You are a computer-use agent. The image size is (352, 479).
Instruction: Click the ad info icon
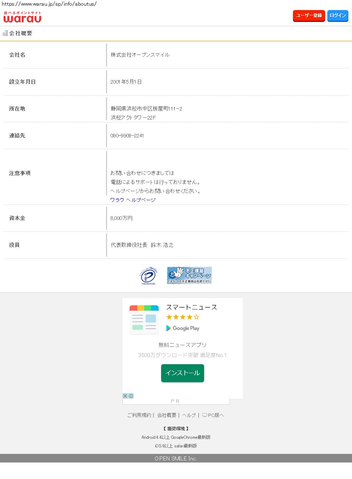click(131, 396)
